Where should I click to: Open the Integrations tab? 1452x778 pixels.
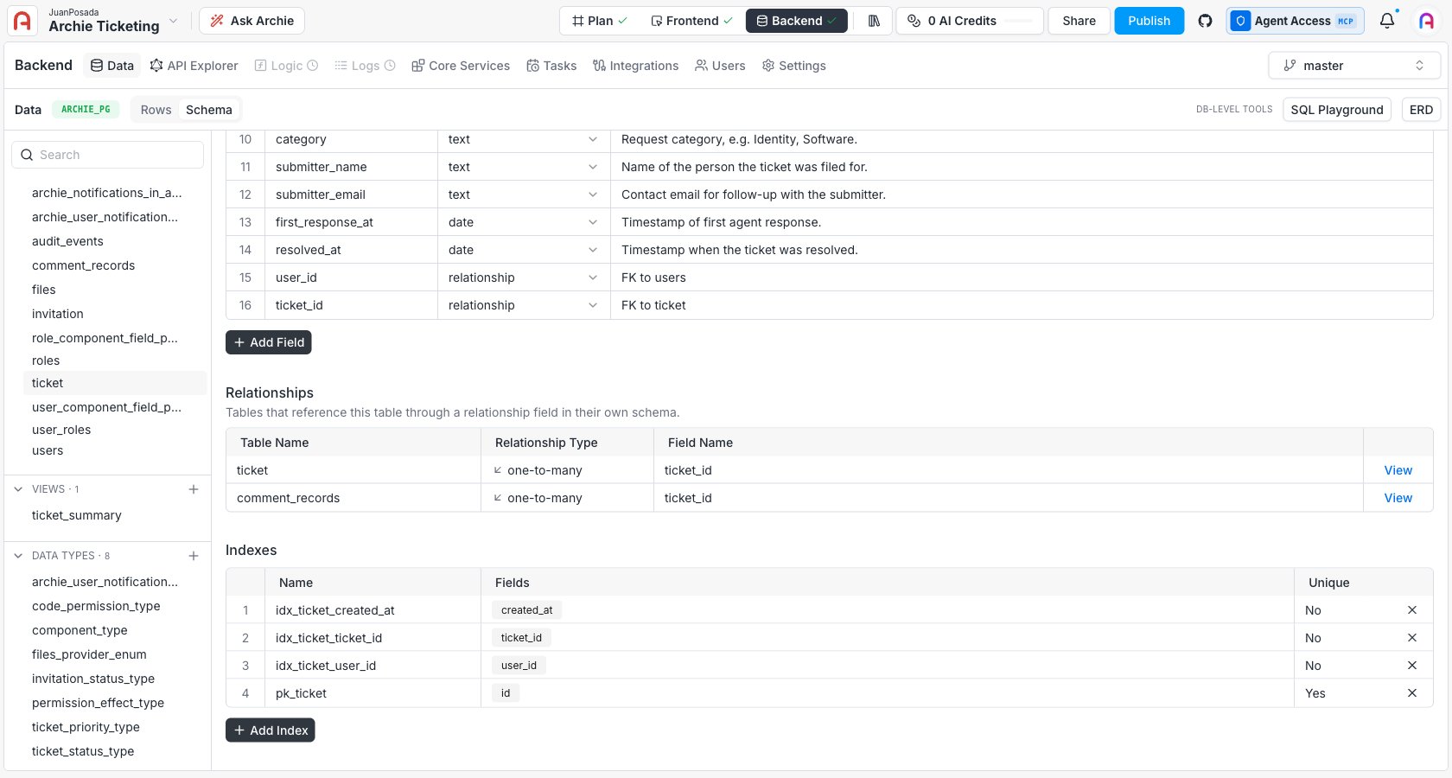[635, 66]
